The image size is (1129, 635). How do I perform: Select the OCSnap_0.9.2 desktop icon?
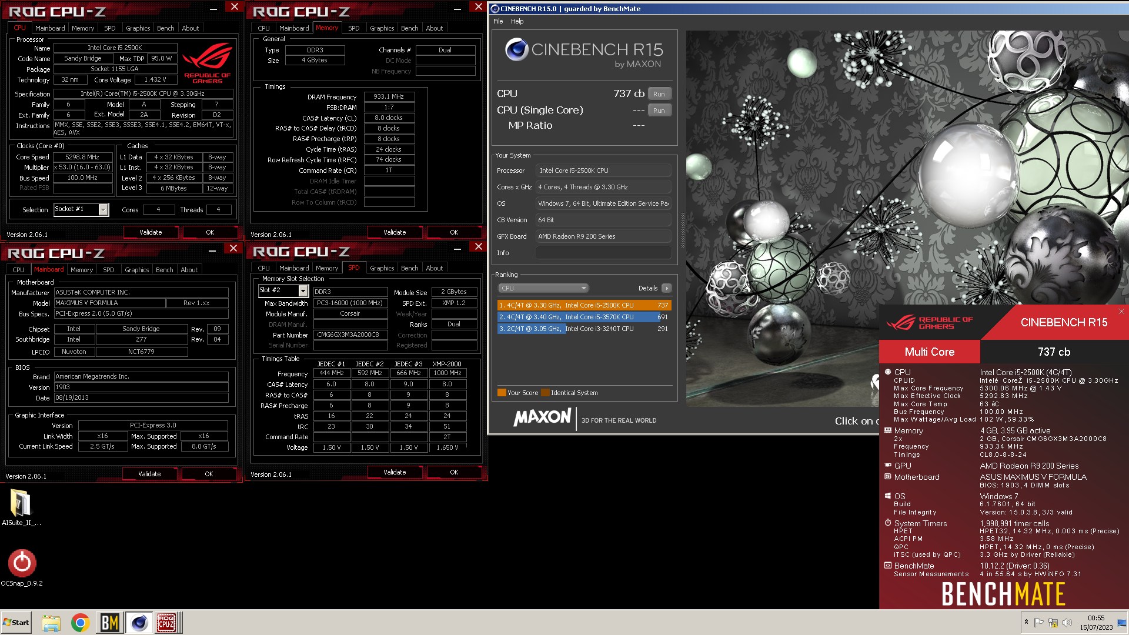point(22,568)
